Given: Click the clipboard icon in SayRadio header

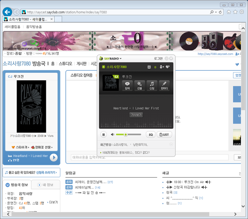Looking at the screenshot, I should (149, 67).
